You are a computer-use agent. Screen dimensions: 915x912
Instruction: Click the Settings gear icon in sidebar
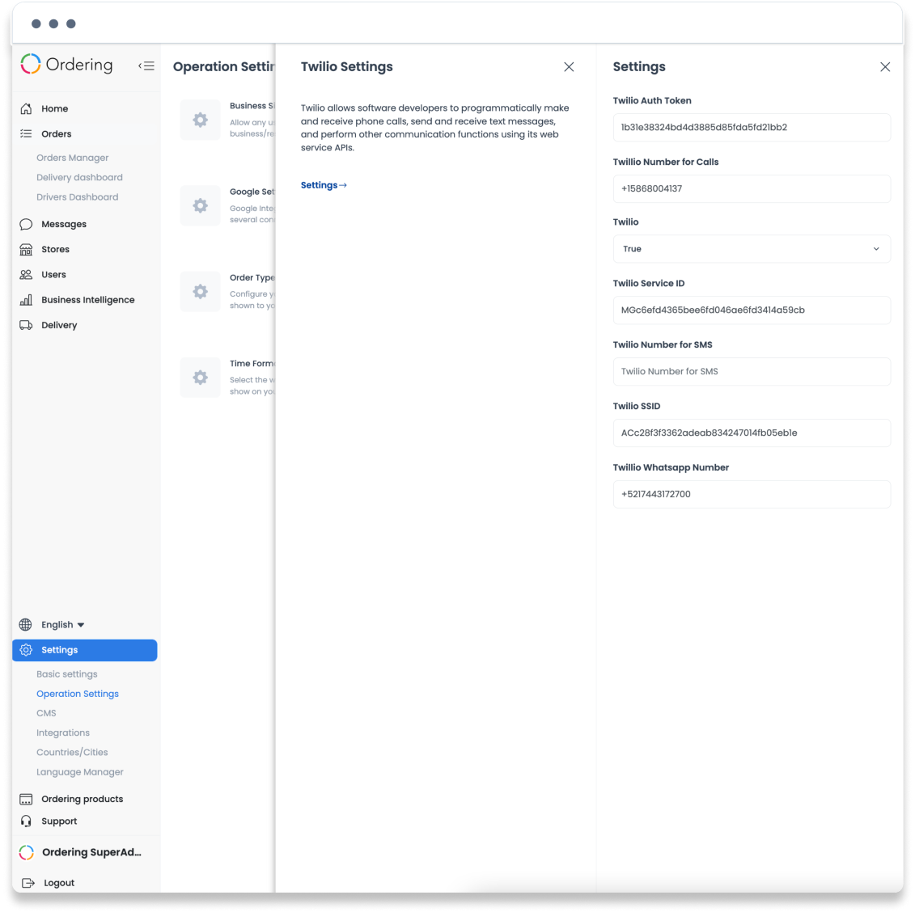[x=26, y=650]
